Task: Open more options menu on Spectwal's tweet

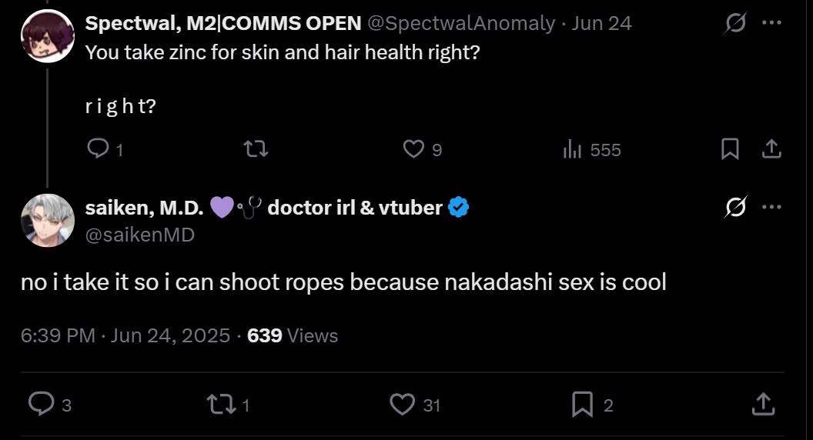Action: tap(771, 23)
